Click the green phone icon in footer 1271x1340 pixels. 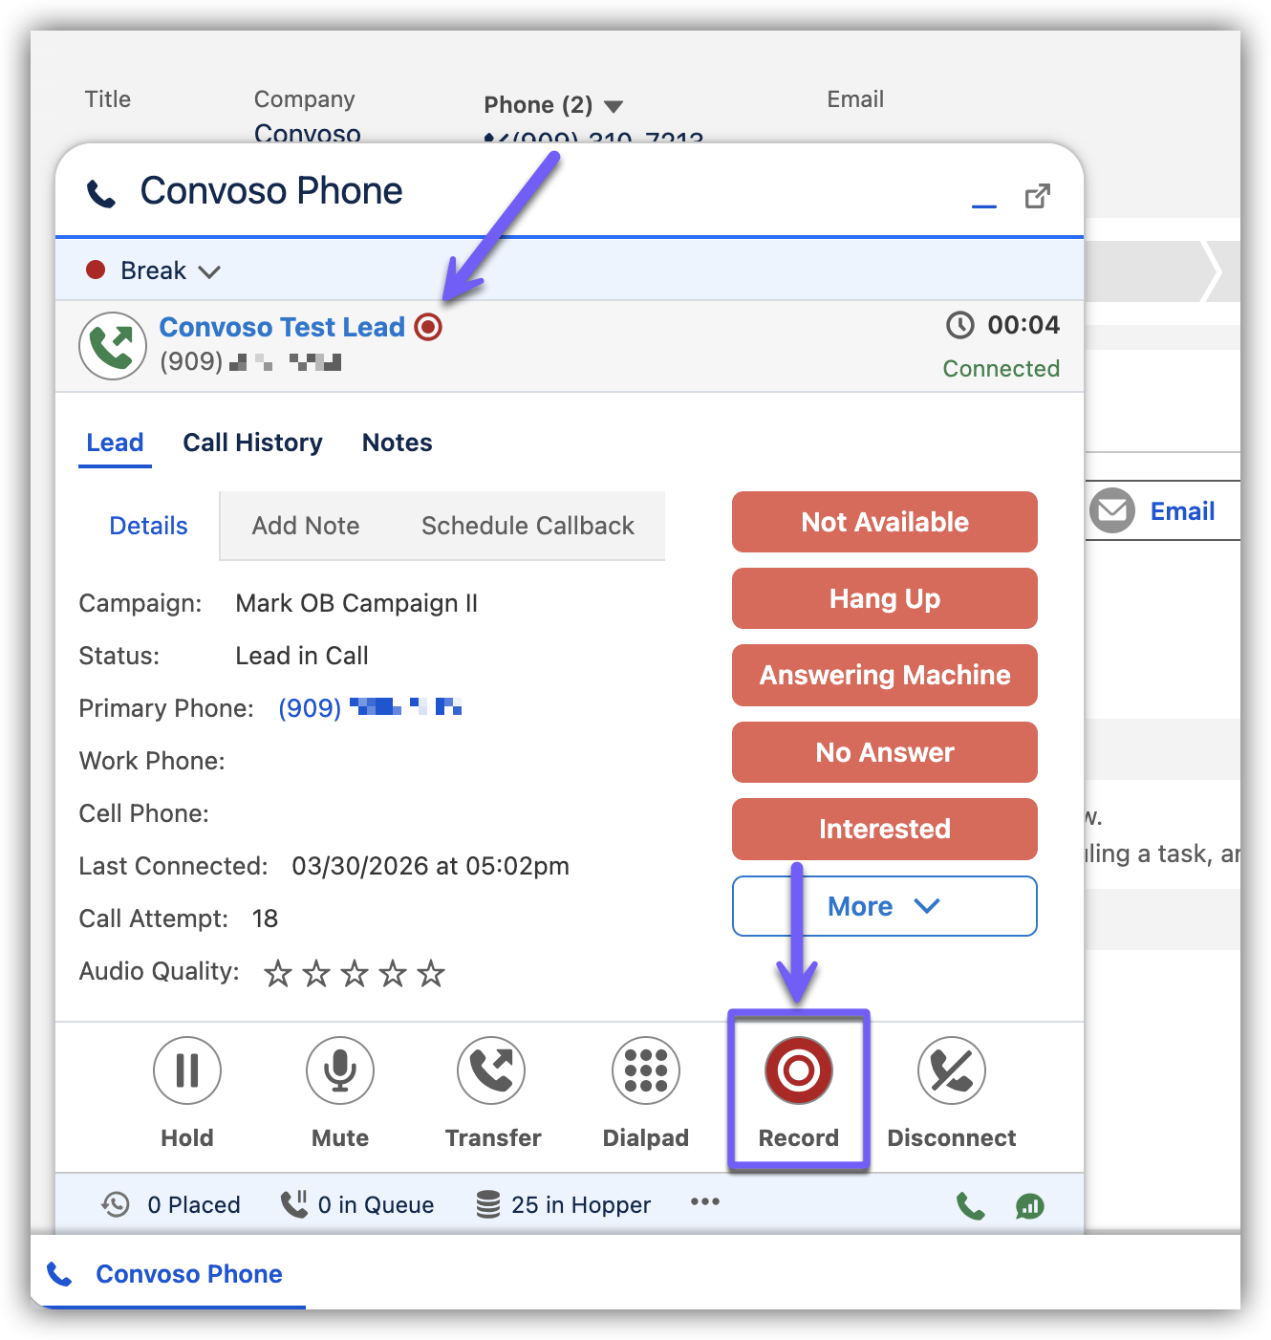[x=970, y=1206]
